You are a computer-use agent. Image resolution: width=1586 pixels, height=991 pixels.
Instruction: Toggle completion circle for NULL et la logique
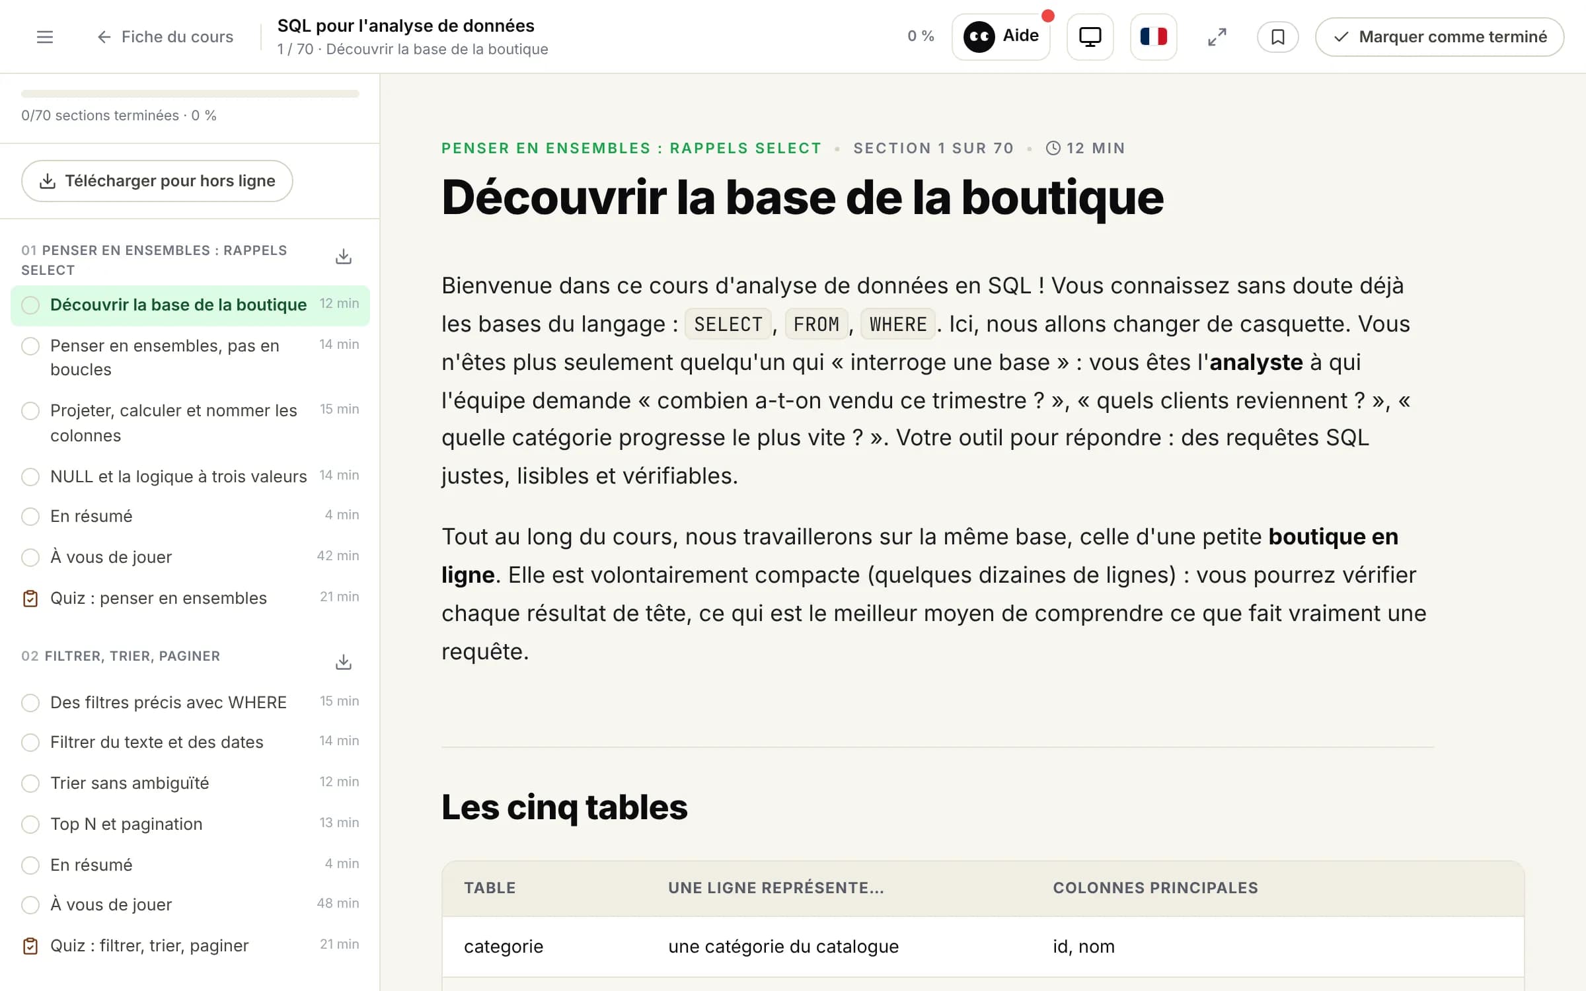30,477
